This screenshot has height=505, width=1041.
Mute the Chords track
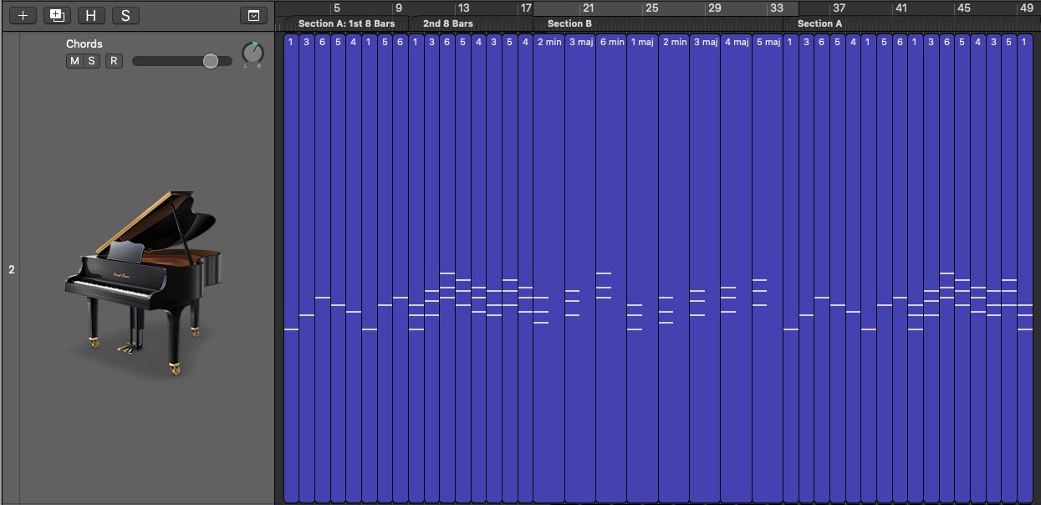(x=76, y=60)
